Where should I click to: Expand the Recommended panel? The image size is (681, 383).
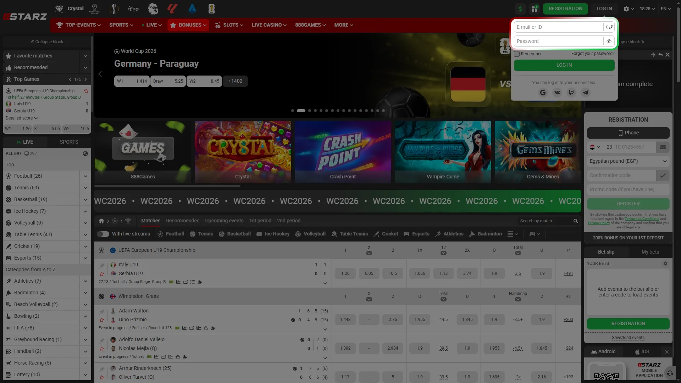pos(85,67)
